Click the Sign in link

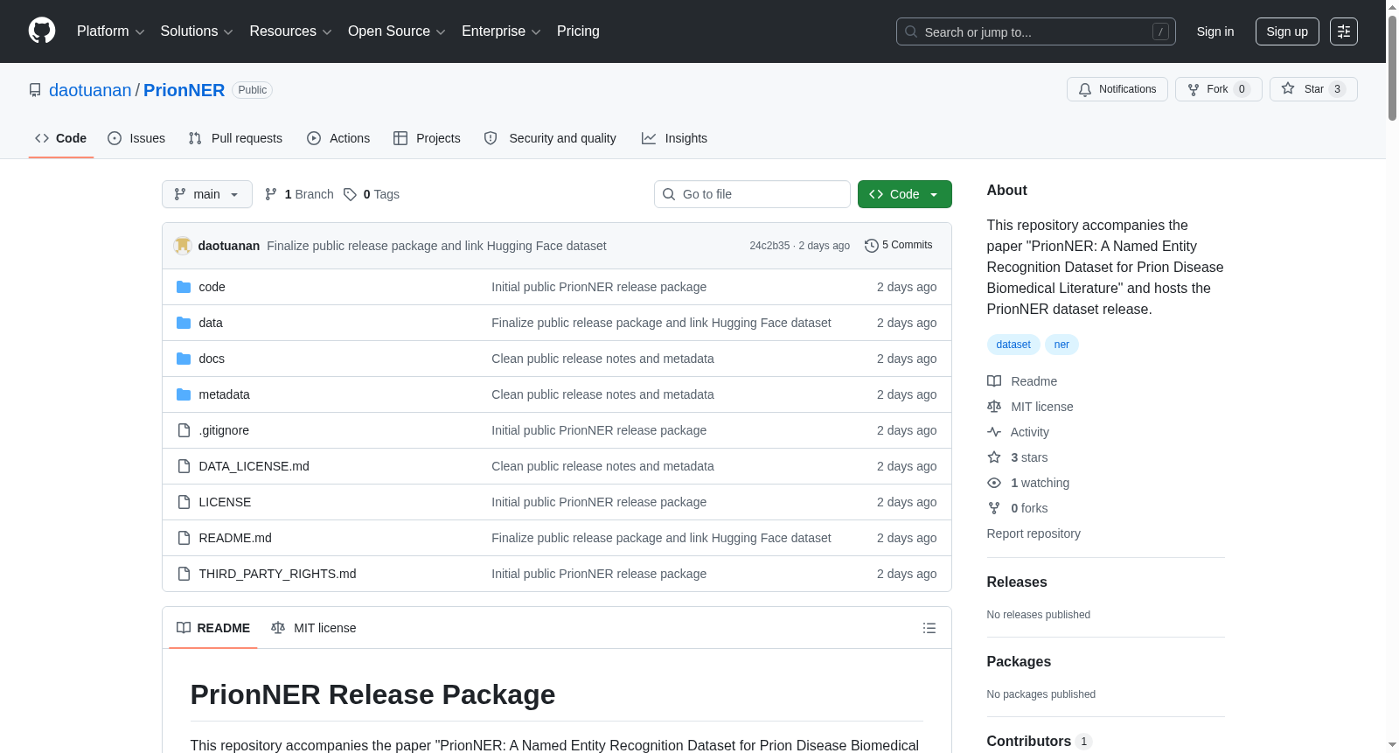(1215, 31)
